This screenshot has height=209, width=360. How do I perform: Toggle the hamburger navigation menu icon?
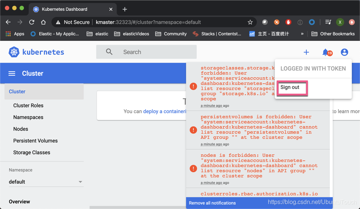(x=12, y=73)
